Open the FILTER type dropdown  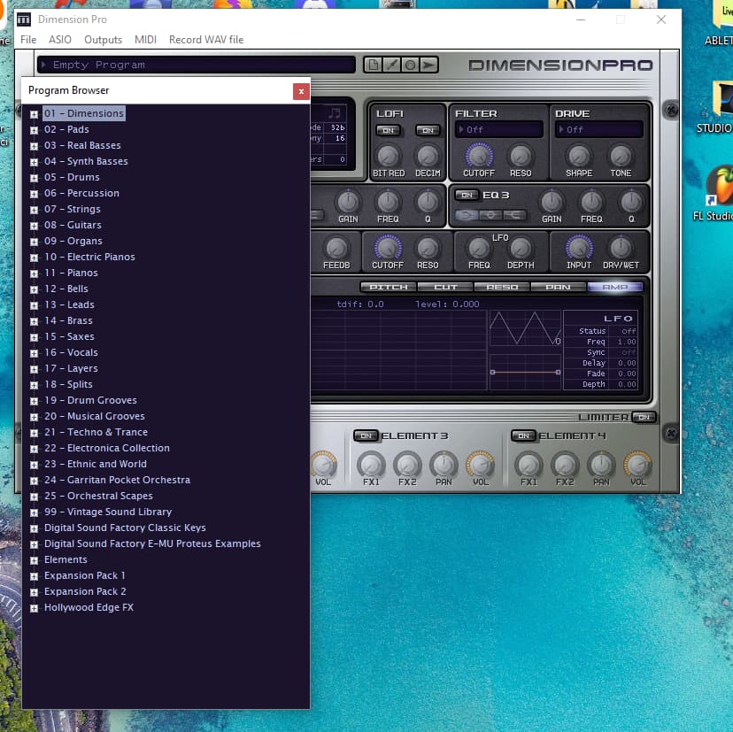(498, 129)
